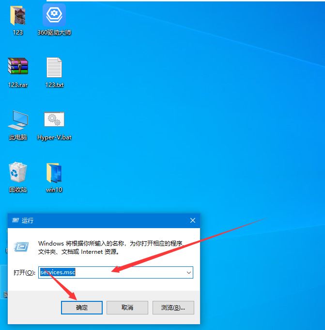Close the 运行 dialog with X

click(x=193, y=220)
